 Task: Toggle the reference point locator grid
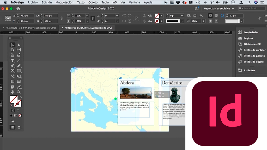click(8, 18)
